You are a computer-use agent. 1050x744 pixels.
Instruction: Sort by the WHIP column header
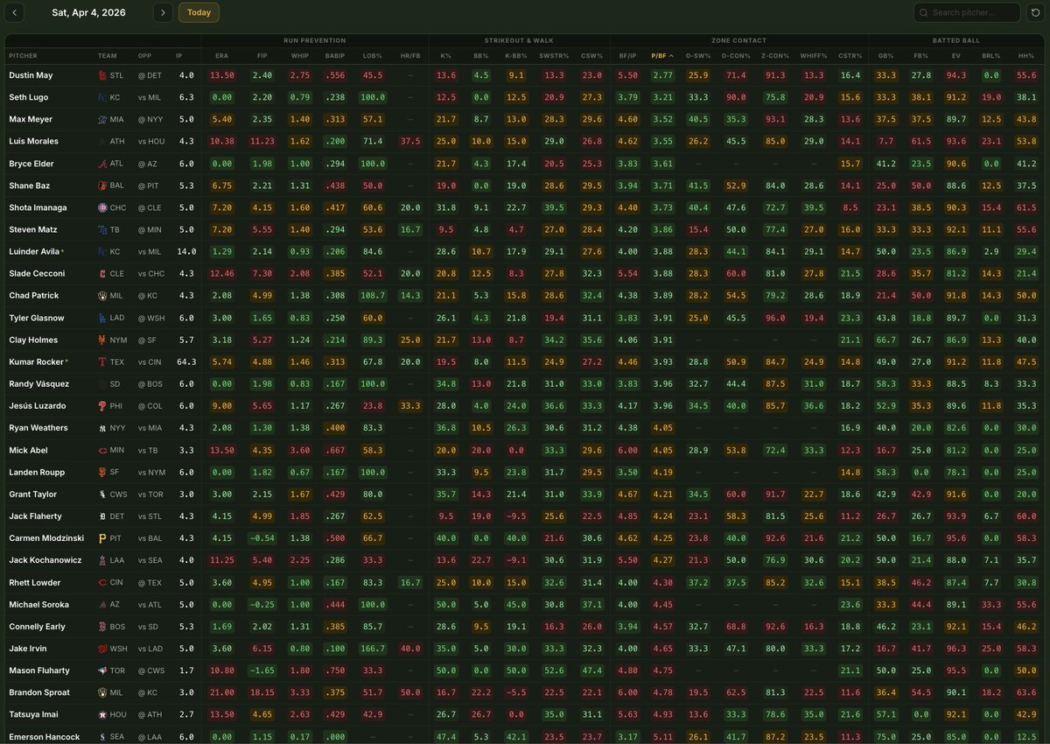tap(300, 55)
